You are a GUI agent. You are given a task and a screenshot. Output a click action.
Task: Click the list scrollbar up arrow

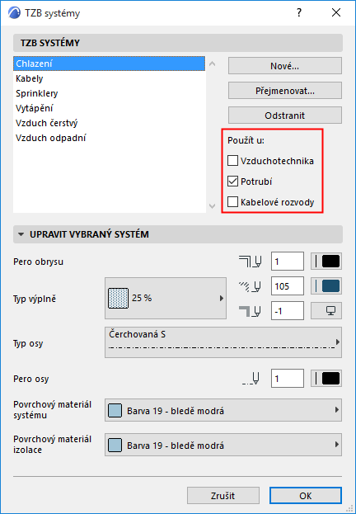[213, 64]
